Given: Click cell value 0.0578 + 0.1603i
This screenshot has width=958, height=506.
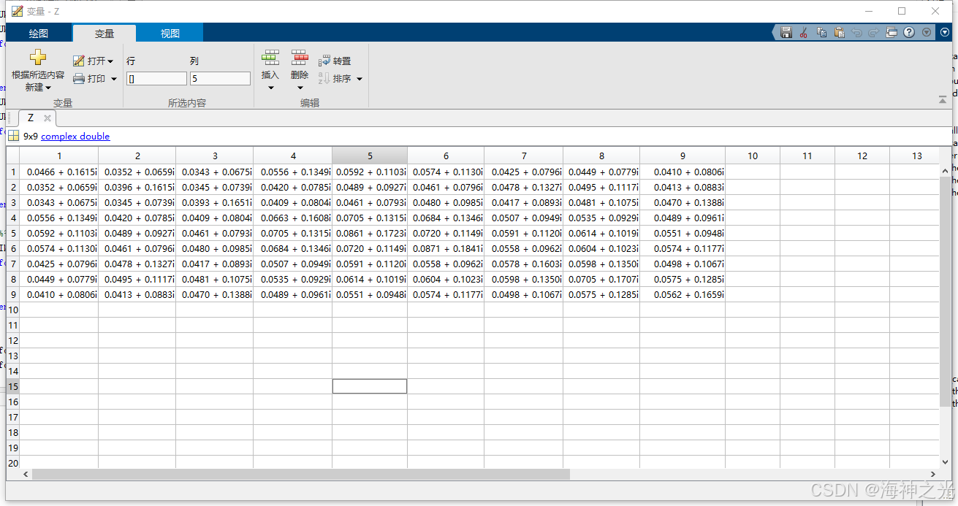Looking at the screenshot, I should click(524, 264).
